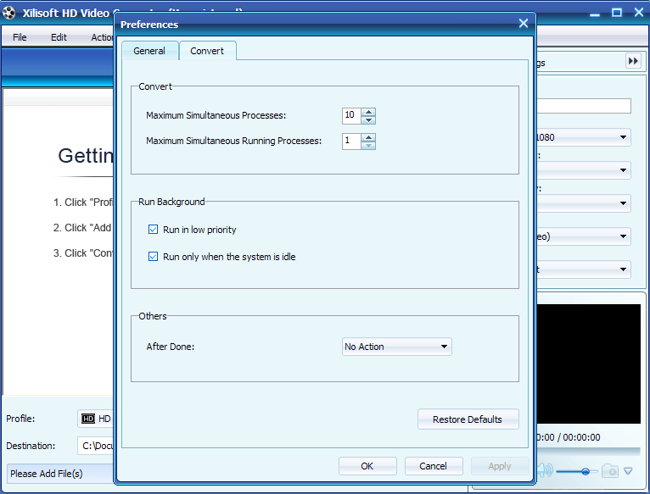
Task: Cancel the Preferences dialog
Action: pyautogui.click(x=434, y=466)
